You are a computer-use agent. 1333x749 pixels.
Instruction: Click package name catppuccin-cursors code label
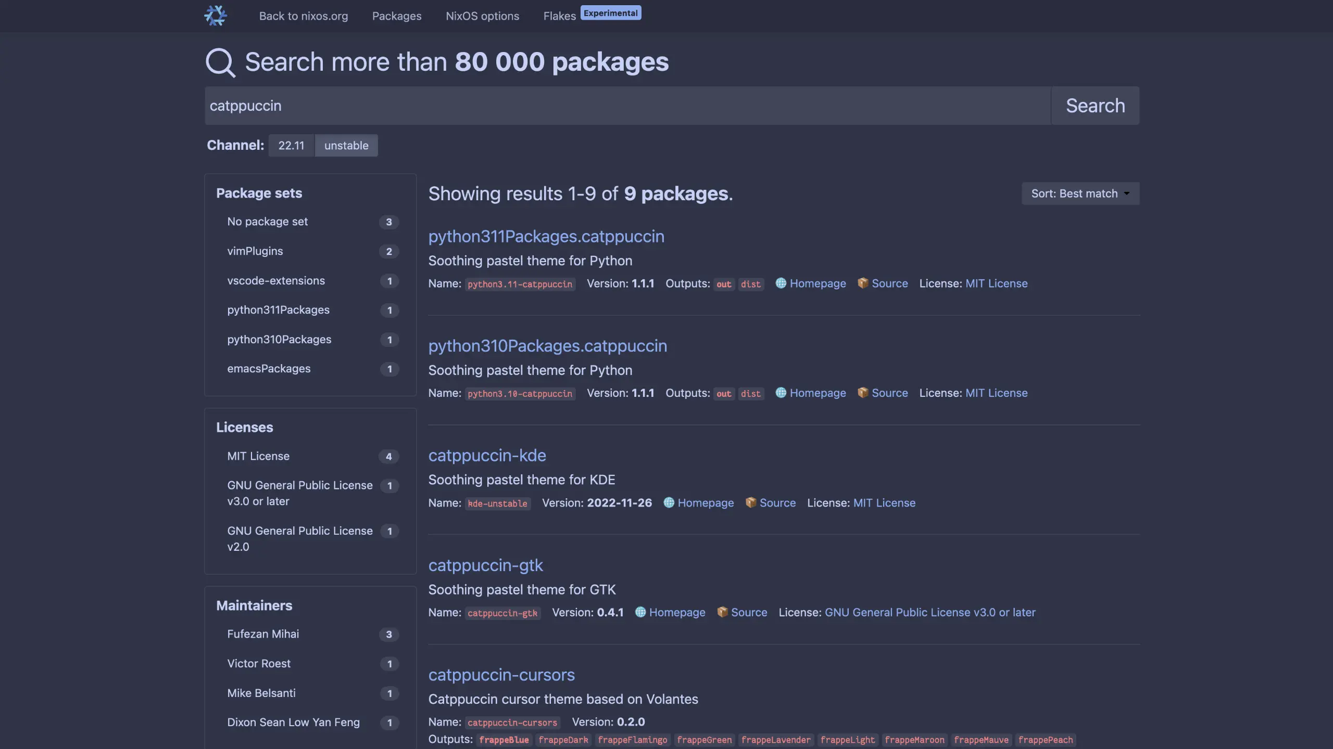(512, 722)
